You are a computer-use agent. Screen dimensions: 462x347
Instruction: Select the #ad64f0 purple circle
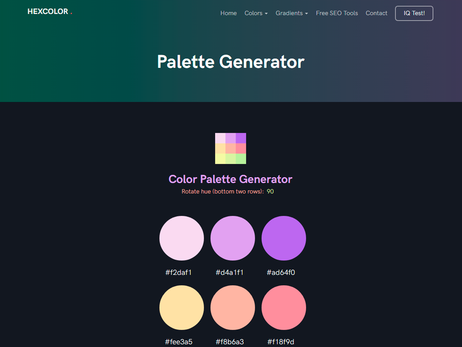tap(284, 238)
